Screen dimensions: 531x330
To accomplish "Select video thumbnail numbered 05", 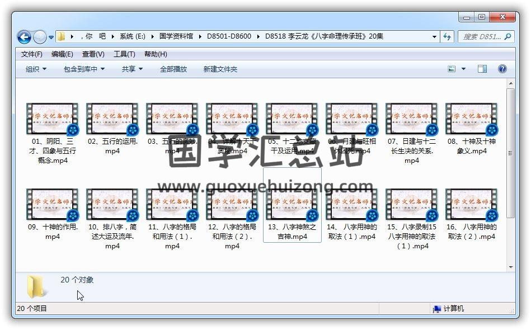I will 292,119.
